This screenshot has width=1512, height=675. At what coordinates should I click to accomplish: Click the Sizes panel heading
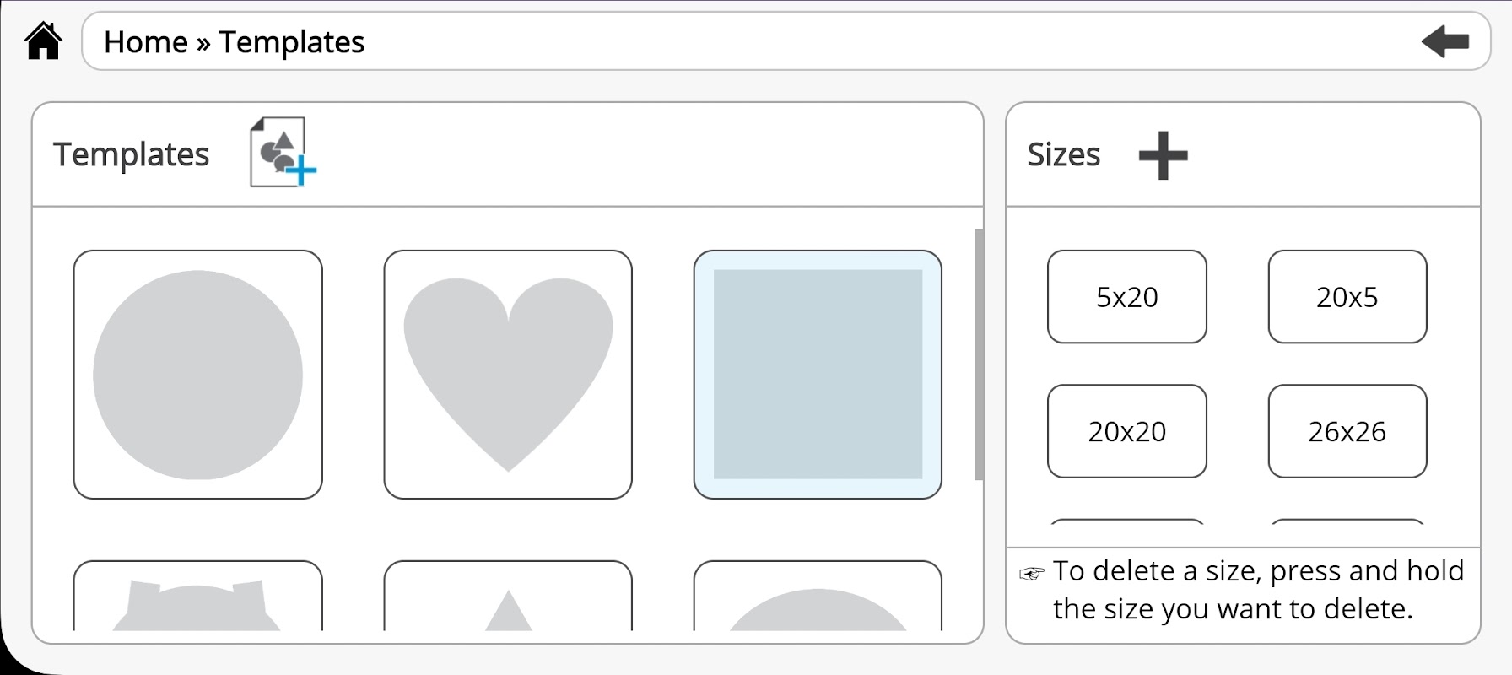[1063, 155]
